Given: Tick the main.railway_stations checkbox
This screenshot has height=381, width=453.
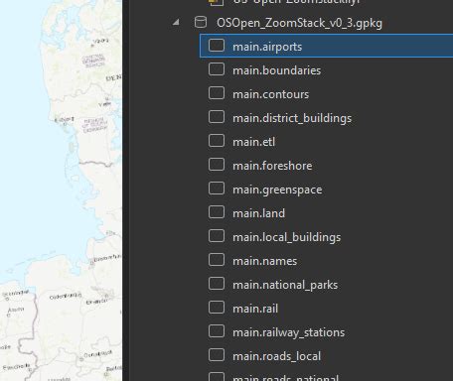Looking at the screenshot, I should click(217, 331).
